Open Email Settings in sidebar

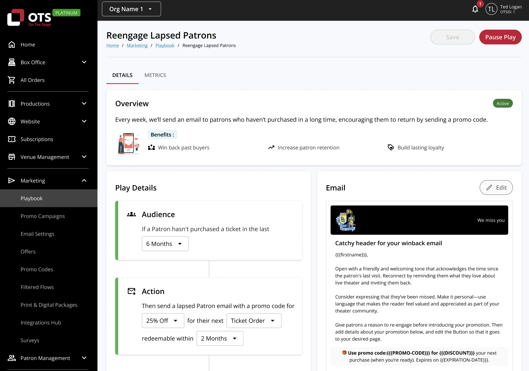tap(37, 234)
